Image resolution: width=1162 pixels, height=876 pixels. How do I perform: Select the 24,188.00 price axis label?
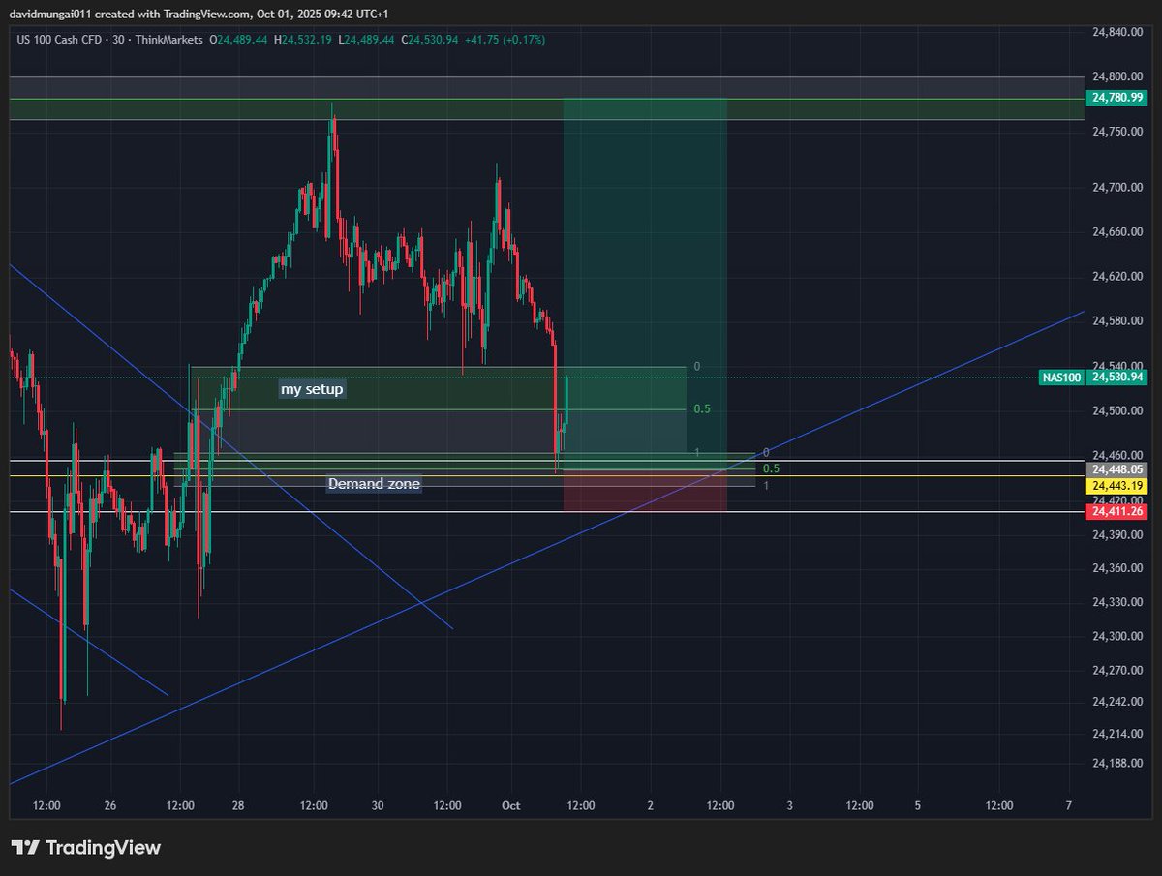point(1118,764)
